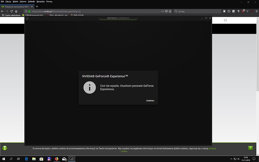
Task: Click the extension icon with white circle
Action: coord(238,11)
